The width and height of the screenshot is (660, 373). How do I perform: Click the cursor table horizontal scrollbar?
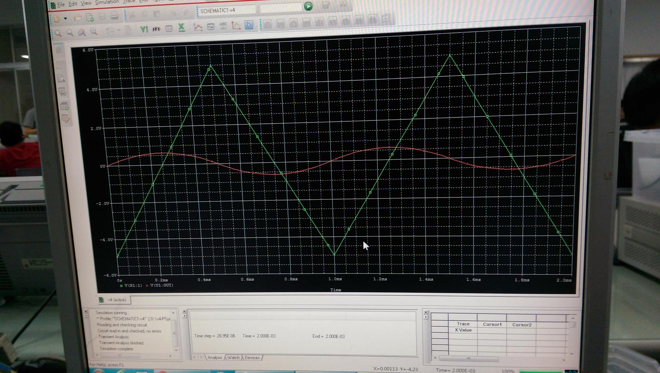coord(500,359)
